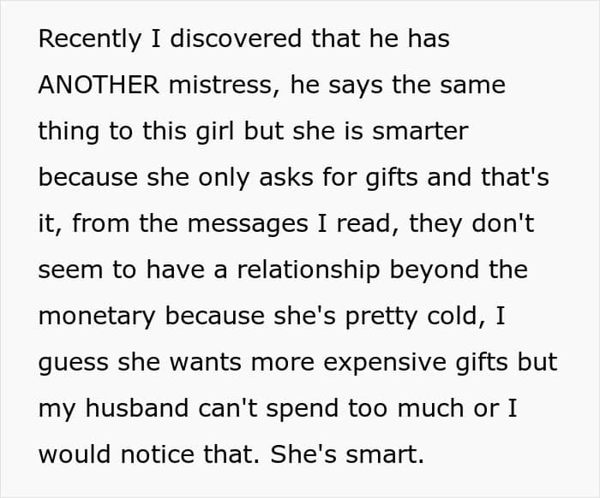Click the word "smarter" in third line
This screenshot has height=498, width=600.
pos(420,132)
